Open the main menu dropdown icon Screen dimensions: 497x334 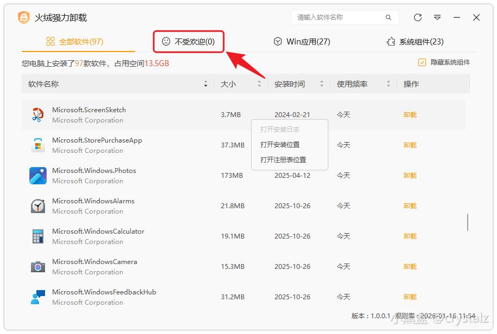437,17
